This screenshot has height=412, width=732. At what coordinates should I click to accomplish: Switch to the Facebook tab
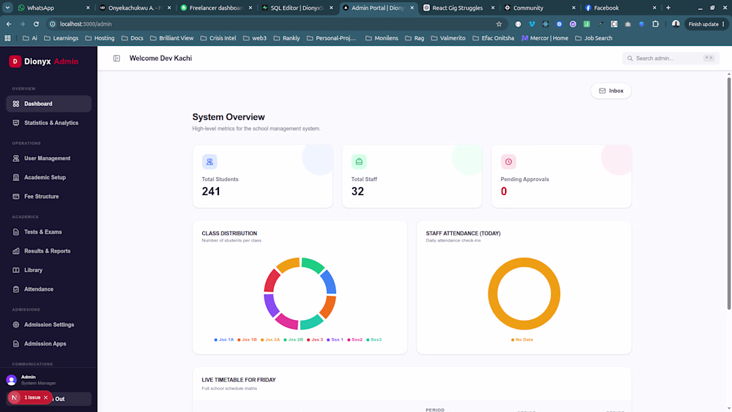[x=621, y=8]
